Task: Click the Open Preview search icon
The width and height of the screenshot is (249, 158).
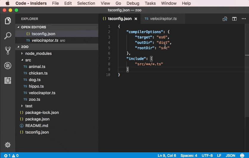Action: [225, 19]
